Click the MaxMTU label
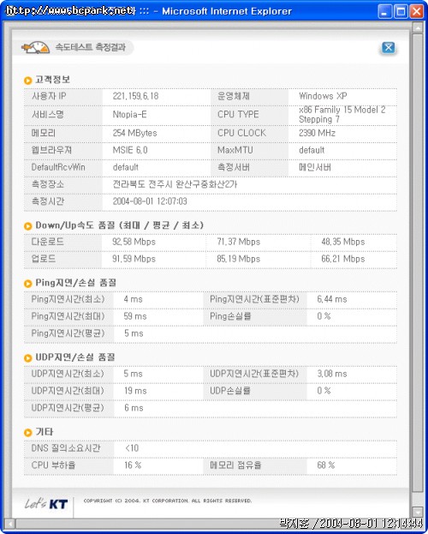Viewport: 428px width, 534px height. pos(235,150)
